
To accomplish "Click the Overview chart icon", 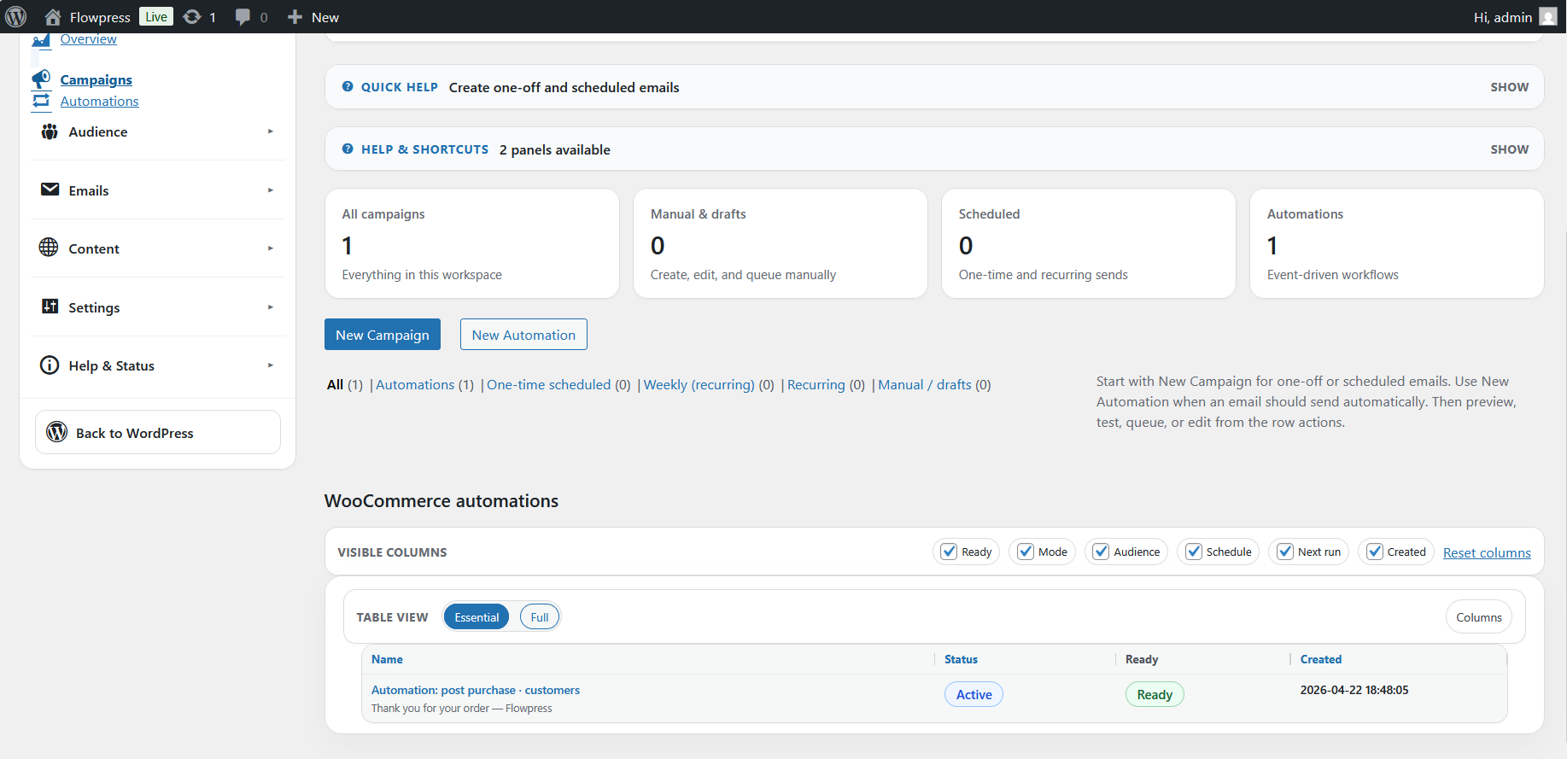I will coord(41,39).
